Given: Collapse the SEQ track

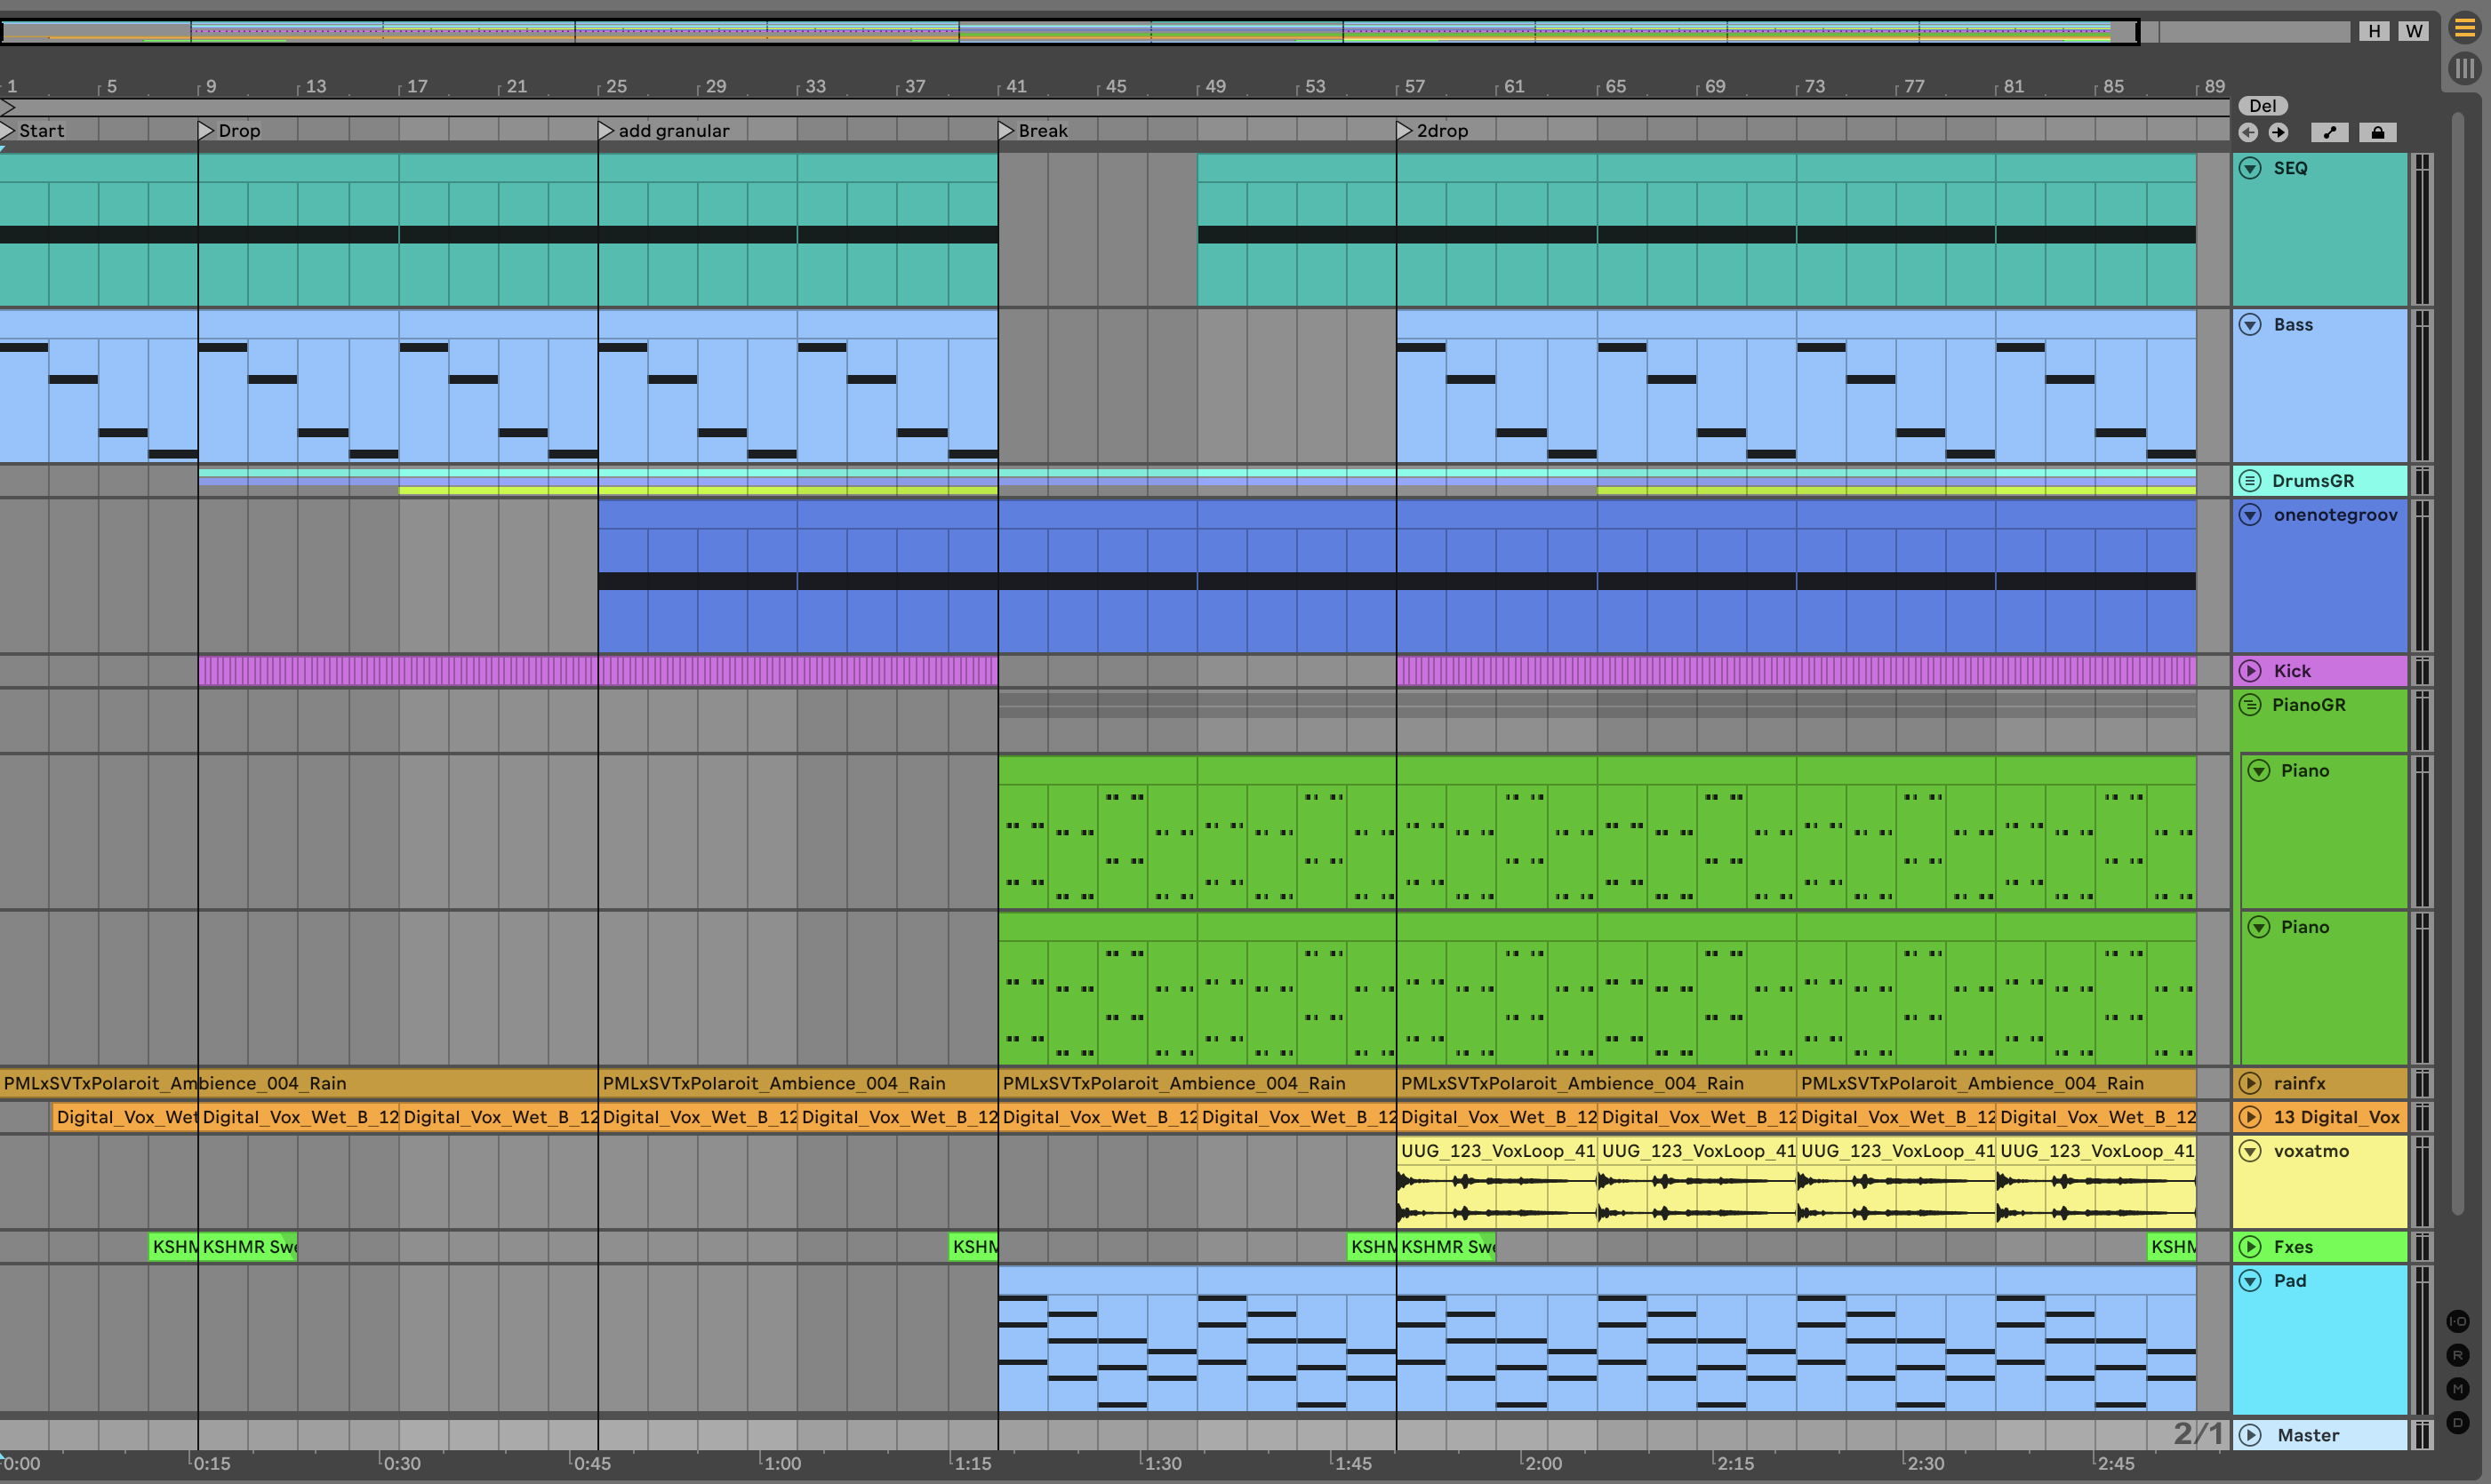Looking at the screenshot, I should [2250, 168].
